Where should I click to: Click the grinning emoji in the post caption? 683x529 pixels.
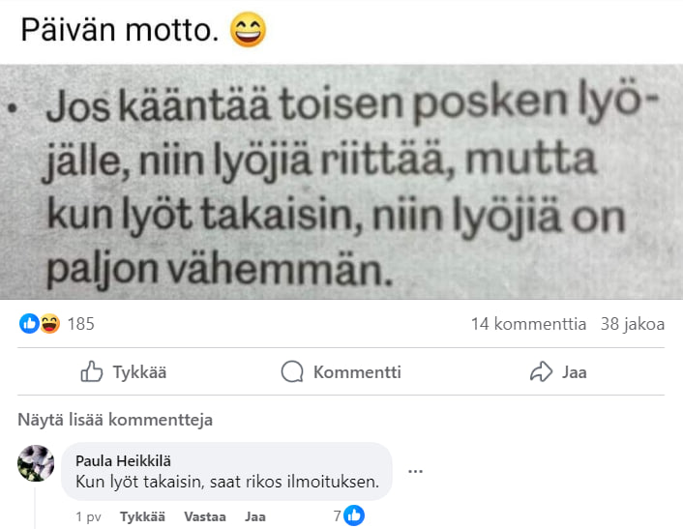tap(248, 30)
